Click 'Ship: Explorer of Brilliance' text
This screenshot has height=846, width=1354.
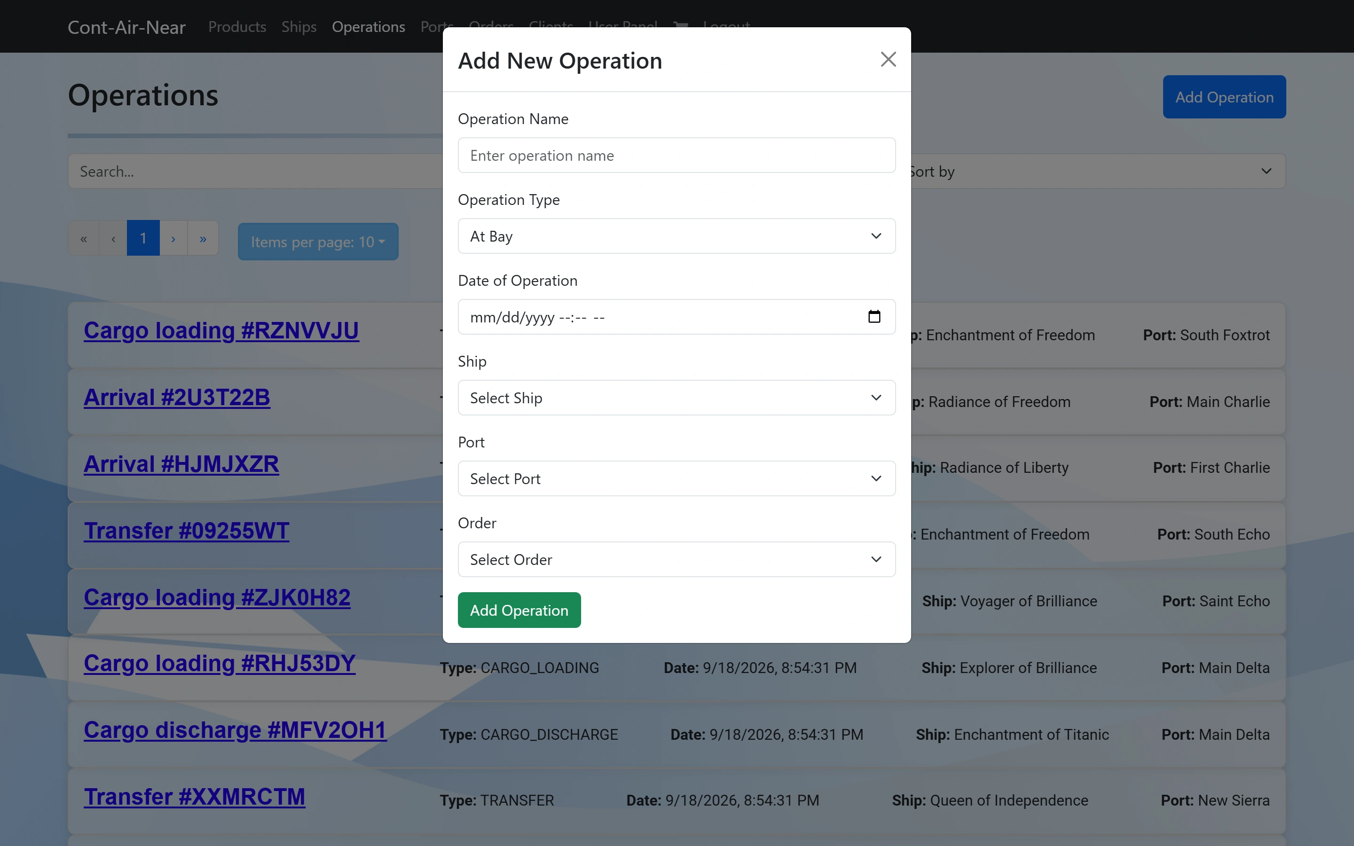pyautogui.click(x=1009, y=667)
